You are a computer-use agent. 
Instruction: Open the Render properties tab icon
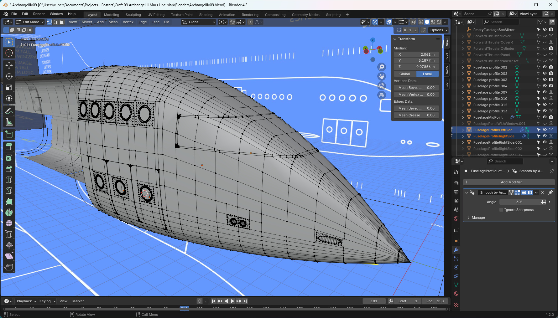coord(456,183)
